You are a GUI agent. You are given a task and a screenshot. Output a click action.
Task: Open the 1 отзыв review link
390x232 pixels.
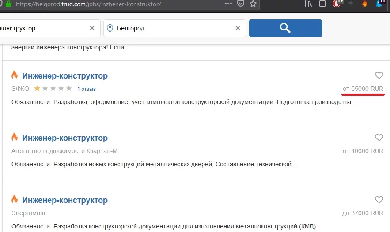point(86,89)
